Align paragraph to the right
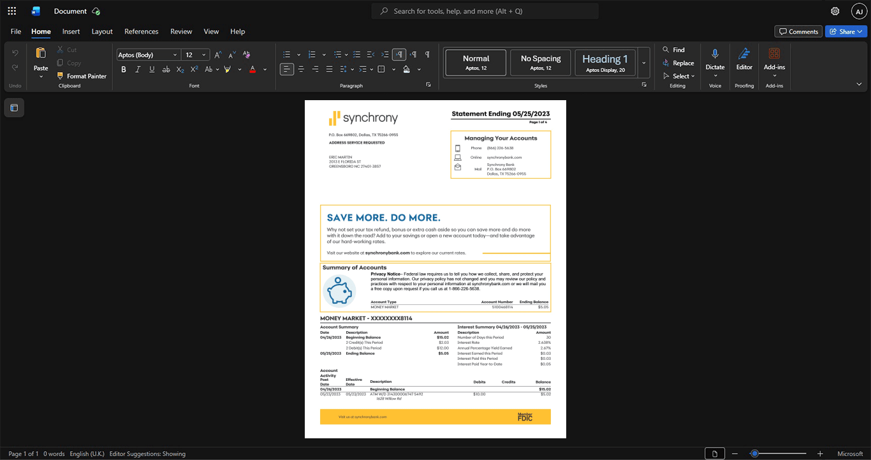The image size is (871, 460). 315,69
